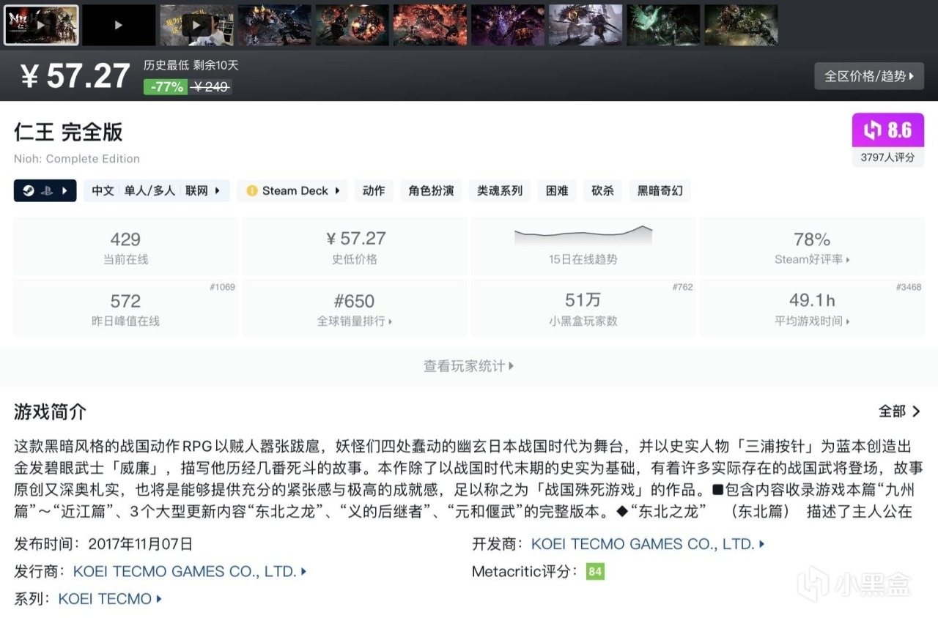This screenshot has width=938, height=618.
Task: Select the 动作 genre tag
Action: tap(374, 190)
